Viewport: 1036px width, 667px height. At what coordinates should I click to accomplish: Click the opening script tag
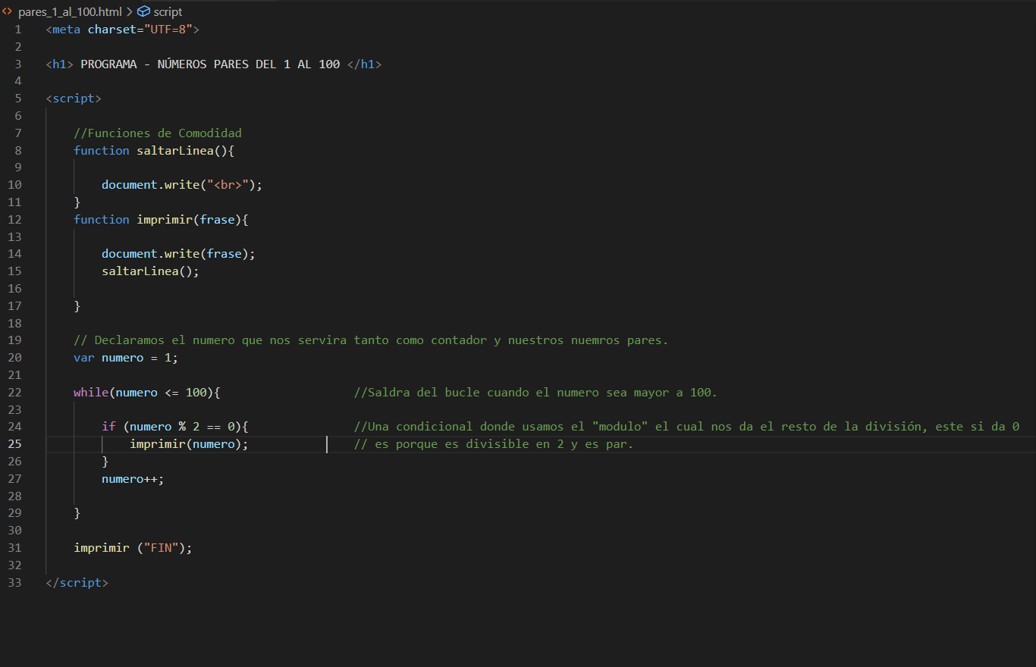tap(74, 99)
